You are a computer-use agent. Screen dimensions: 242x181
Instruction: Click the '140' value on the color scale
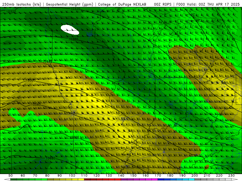tap(121, 176)
